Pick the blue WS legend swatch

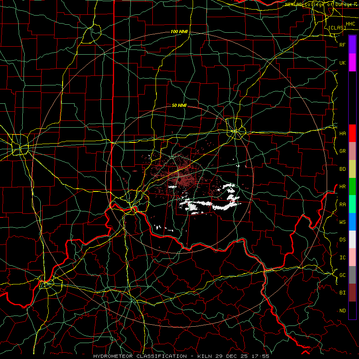(352, 222)
